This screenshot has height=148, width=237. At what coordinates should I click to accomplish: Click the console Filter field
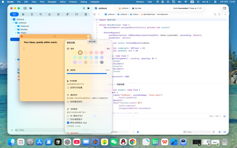coord(197,132)
